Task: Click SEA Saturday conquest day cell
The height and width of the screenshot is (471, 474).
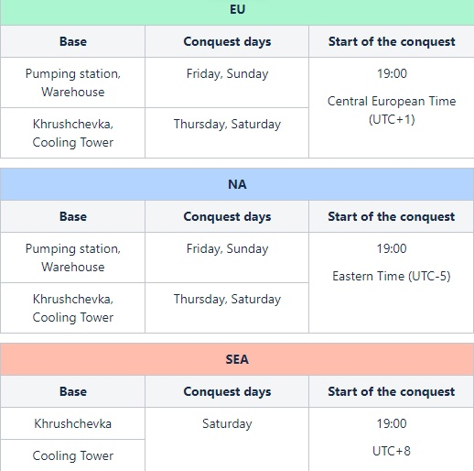Action: point(227,439)
